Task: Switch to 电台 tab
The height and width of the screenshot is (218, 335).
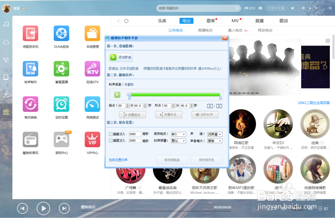Action: [186, 21]
